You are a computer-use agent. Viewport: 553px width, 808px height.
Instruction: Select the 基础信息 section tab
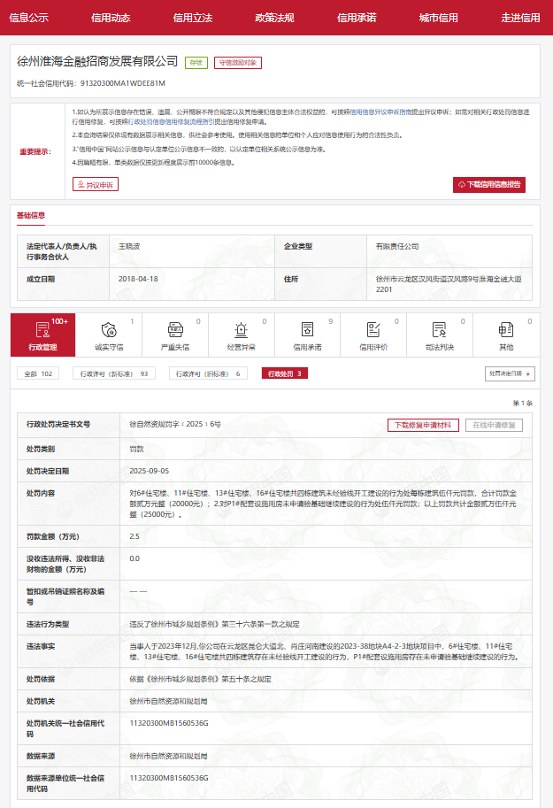point(31,215)
